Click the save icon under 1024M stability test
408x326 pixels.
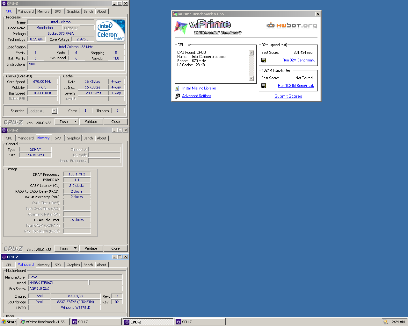pos(264,86)
